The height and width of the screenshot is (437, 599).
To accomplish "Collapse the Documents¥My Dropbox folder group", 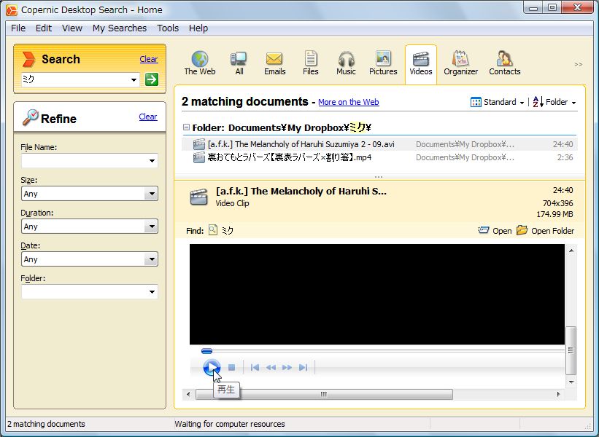I will (186, 127).
